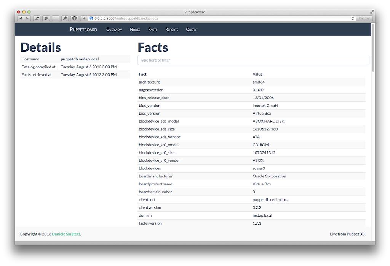Reload the page with refresh icon
The width and height of the screenshot is (390, 266).
(x=353, y=18)
